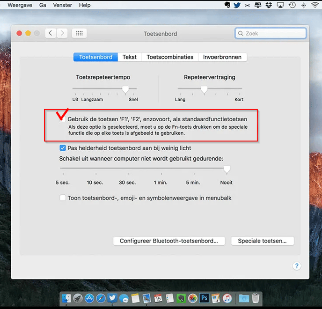
Task: Open the Invoerbronnen tab
Action: point(222,57)
